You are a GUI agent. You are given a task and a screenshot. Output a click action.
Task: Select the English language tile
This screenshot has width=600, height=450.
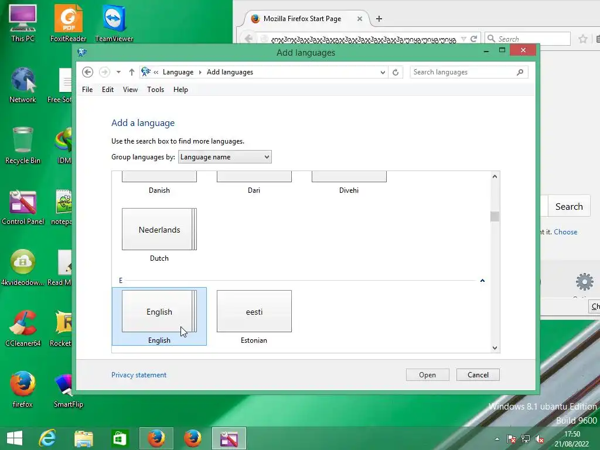click(159, 316)
